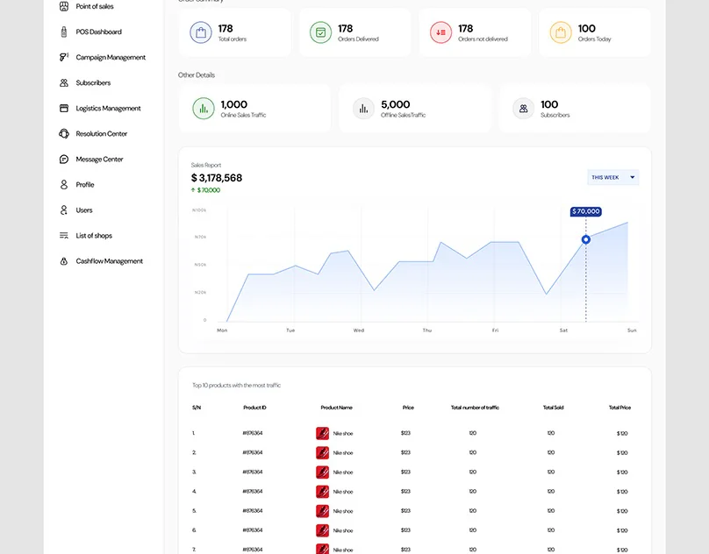Click Nike shoe thumbnail in row 1

click(x=322, y=433)
